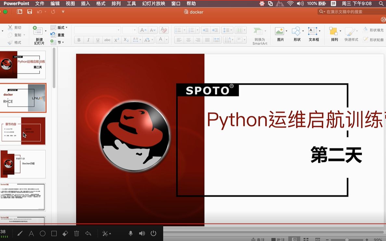The image size is (386, 241).
Task: Center align text in the ribbon
Action: coord(188,40)
